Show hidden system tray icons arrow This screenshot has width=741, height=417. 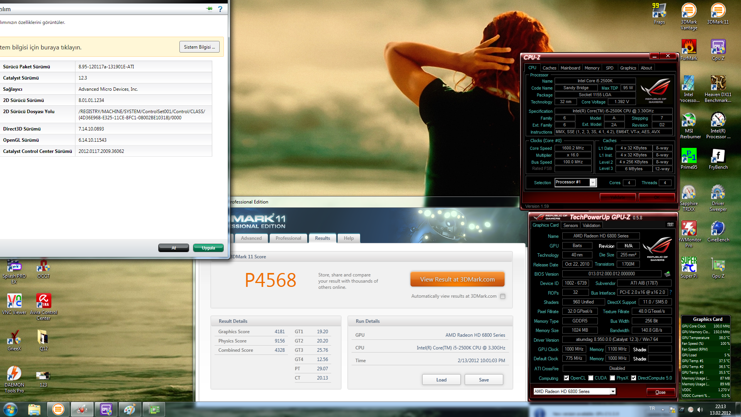point(663,410)
